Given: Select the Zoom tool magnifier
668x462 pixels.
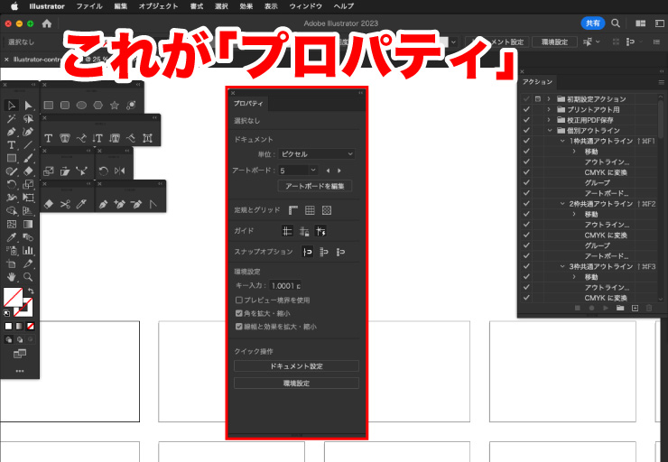Looking at the screenshot, I should (x=28, y=277).
